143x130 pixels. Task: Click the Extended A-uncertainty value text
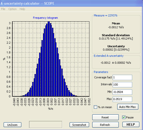(x=116, y=63)
